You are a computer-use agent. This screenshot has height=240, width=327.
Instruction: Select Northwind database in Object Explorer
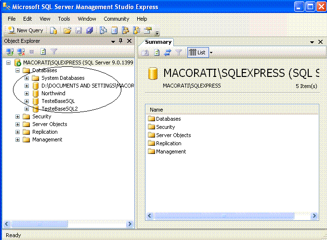53,93
